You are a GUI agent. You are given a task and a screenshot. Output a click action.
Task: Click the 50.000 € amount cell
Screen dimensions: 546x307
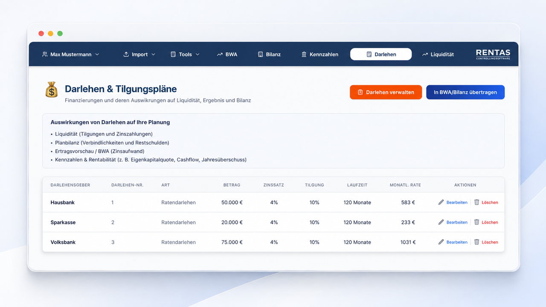232,203
